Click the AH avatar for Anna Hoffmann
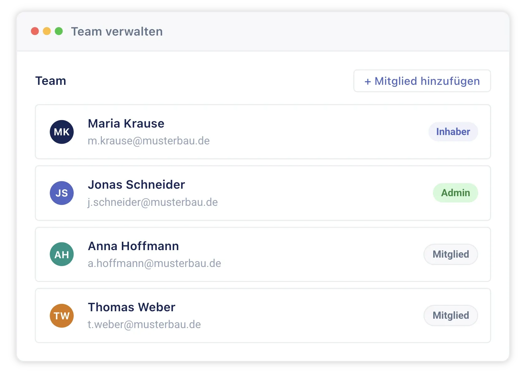The image size is (526, 373). (x=62, y=254)
